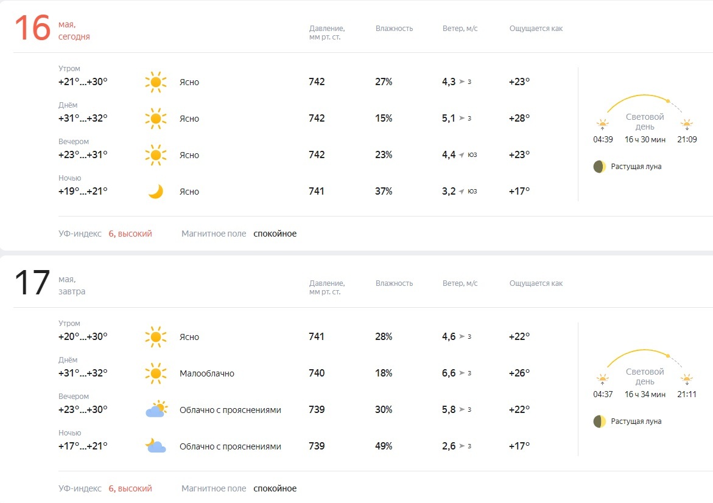Click the southwest wind arrow beside 4,4
Image resolution: width=713 pixels, height=503 pixels.
point(462,155)
